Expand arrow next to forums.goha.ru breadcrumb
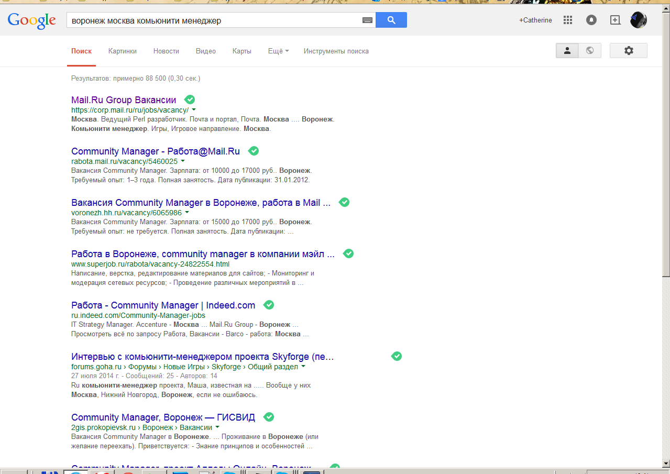Image resolution: width=670 pixels, height=474 pixels. (x=303, y=367)
